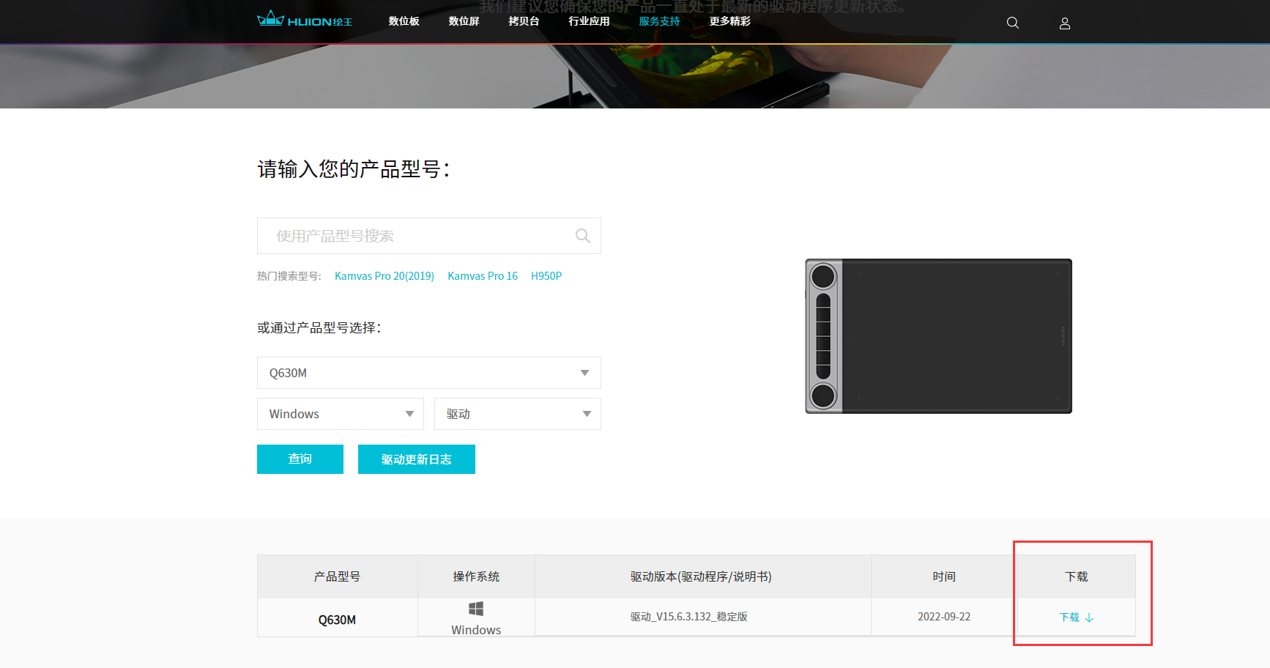Click the HUION logo in the header

(305, 20)
